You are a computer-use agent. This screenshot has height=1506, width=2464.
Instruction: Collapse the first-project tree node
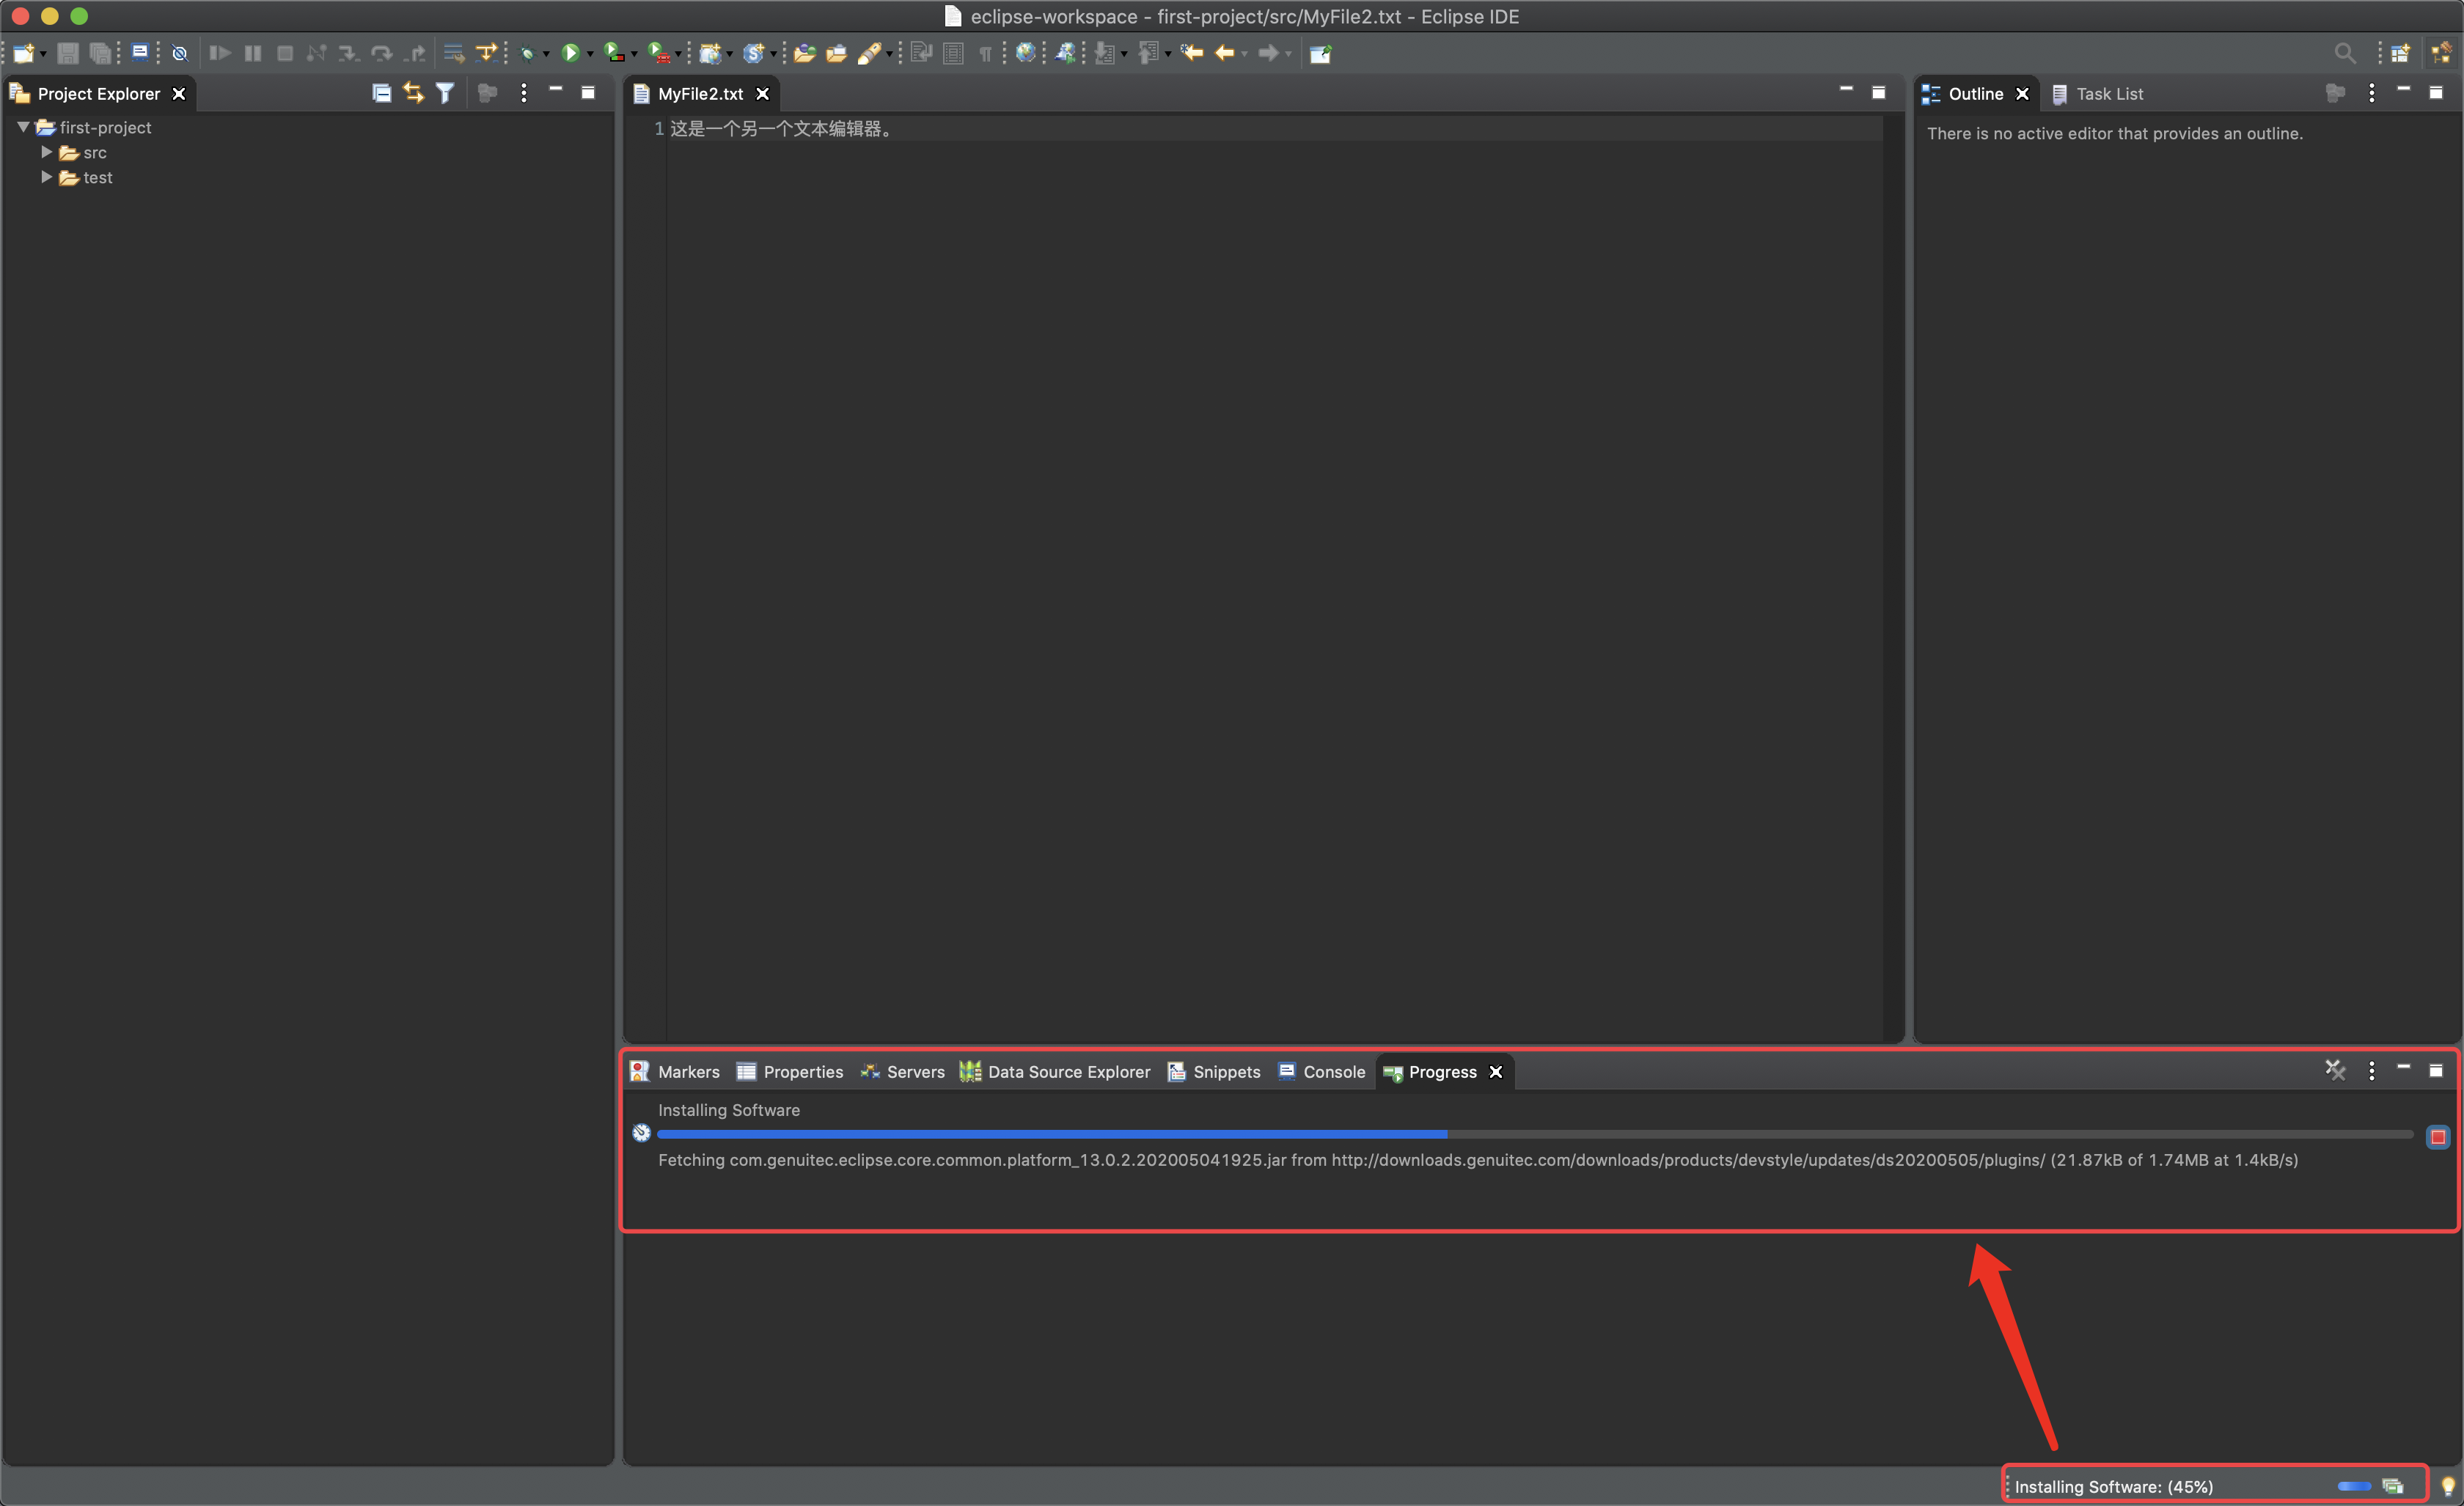point(23,127)
